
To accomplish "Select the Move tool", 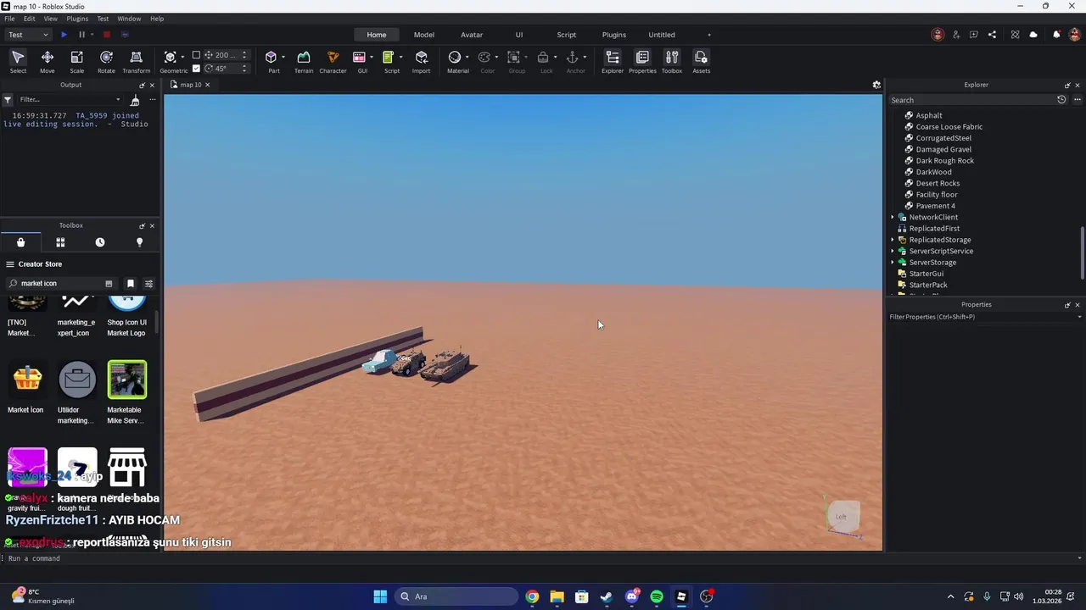I will pyautogui.click(x=48, y=61).
